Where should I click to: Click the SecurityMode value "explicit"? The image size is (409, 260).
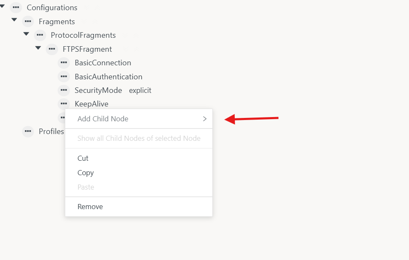[140, 90]
